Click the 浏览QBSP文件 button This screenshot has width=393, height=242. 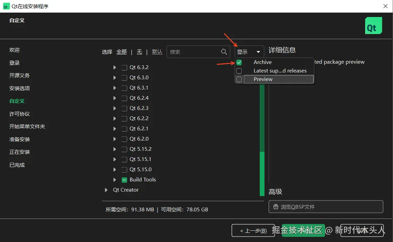326,207
